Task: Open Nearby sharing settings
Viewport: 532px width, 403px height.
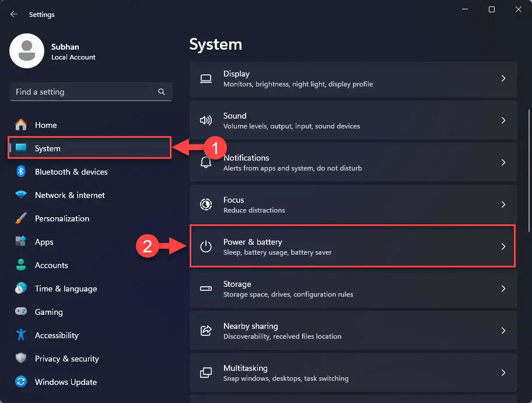Action: (352, 330)
